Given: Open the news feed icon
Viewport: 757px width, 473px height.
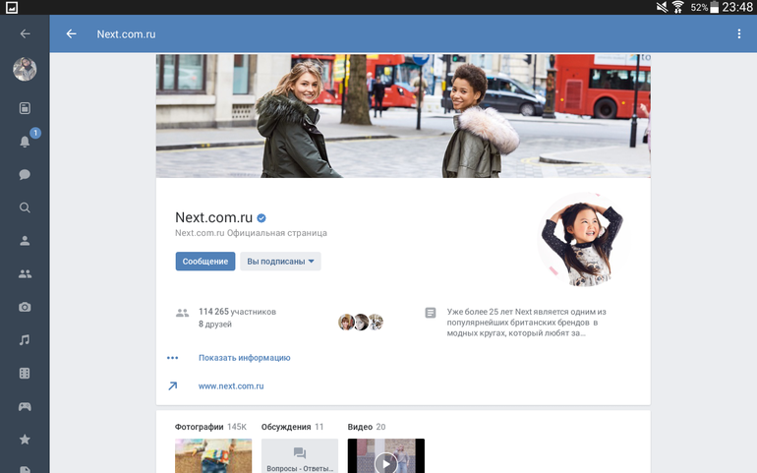Looking at the screenshot, I should coord(25,108).
